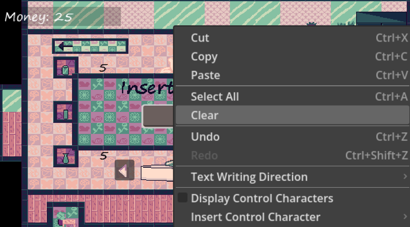Click the price 5 by the top vase
The width and height of the screenshot is (410, 227).
103,68
